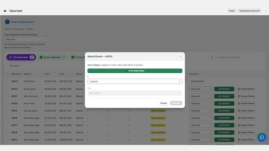Click the Siparişler breadcrumb title
Image resolution: width=269 pixels, height=151 pixels.
coord(16,11)
